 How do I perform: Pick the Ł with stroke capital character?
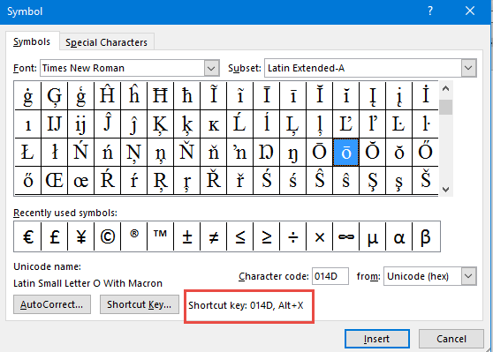(27, 153)
